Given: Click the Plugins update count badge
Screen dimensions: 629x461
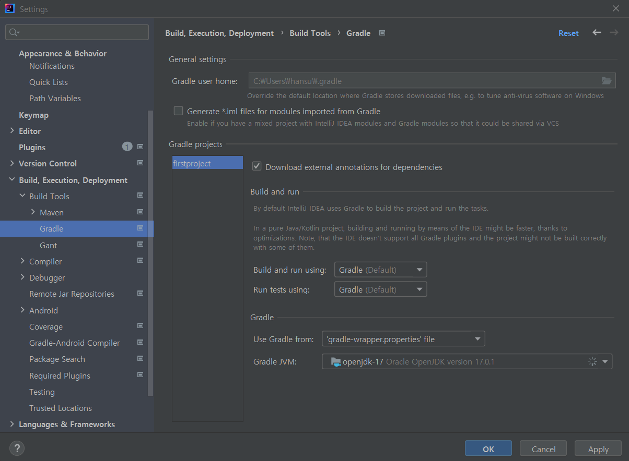Looking at the screenshot, I should click(x=127, y=147).
